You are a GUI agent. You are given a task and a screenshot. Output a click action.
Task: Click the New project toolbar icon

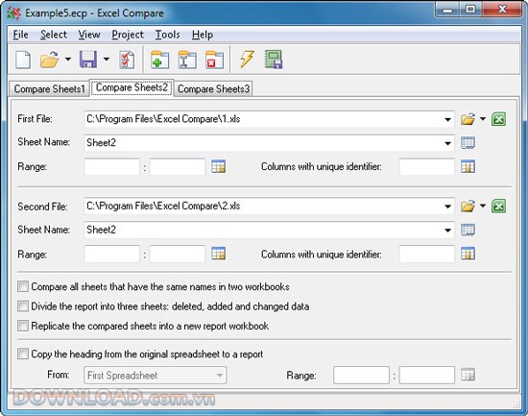tap(23, 60)
